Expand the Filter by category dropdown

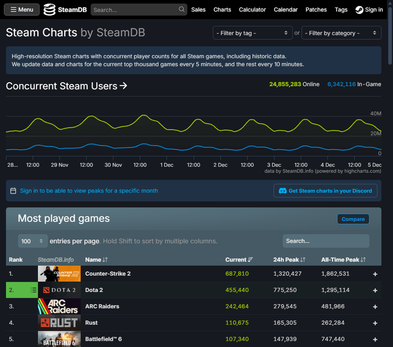(x=341, y=33)
